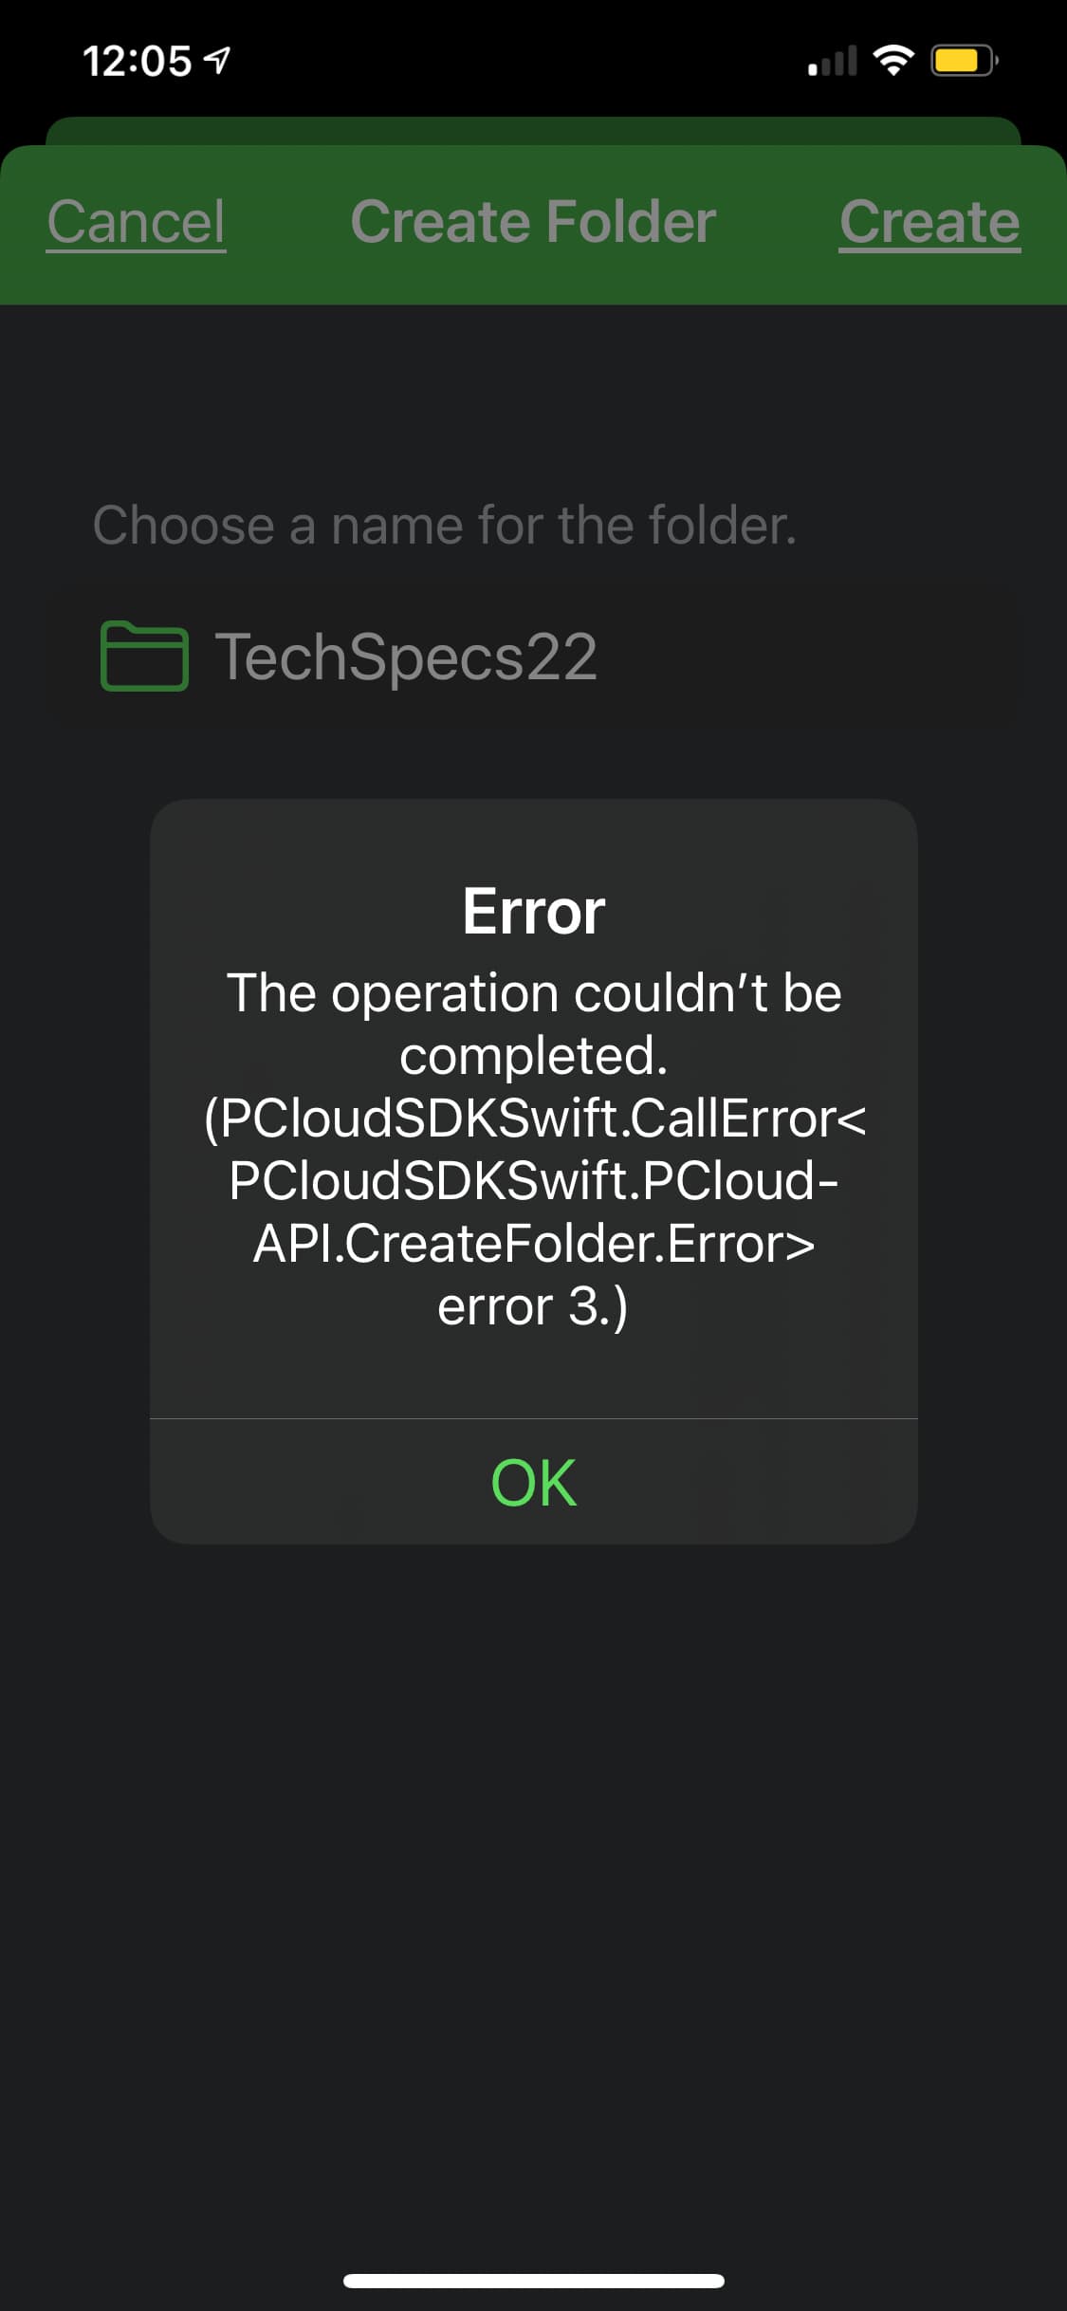Tap the location arrow beside the time
This screenshot has width=1067, height=2311.
click(x=217, y=62)
